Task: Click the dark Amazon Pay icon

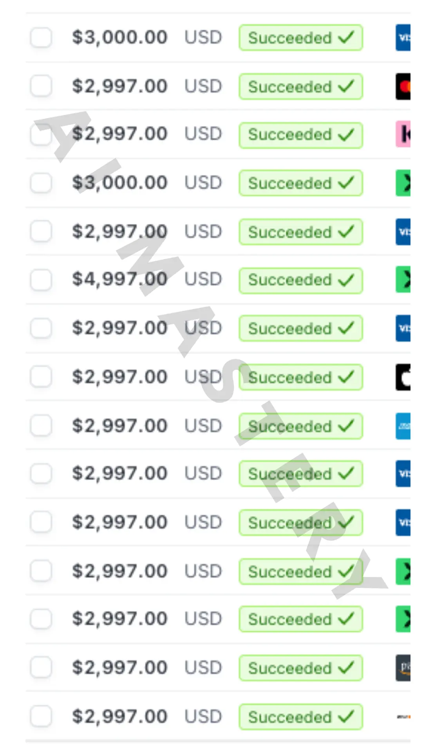Action: [x=403, y=668]
